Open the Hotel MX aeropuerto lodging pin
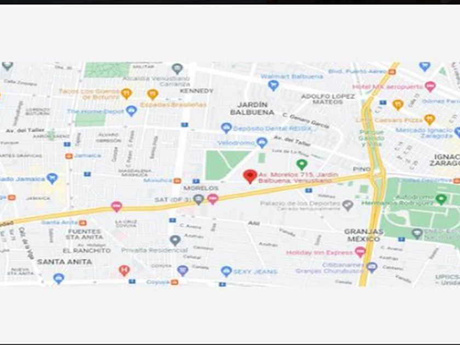Viewport: 460px width, 345px height. (x=430, y=87)
